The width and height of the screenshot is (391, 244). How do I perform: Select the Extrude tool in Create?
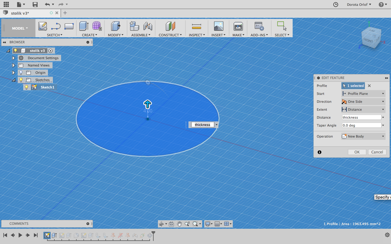tap(84, 26)
